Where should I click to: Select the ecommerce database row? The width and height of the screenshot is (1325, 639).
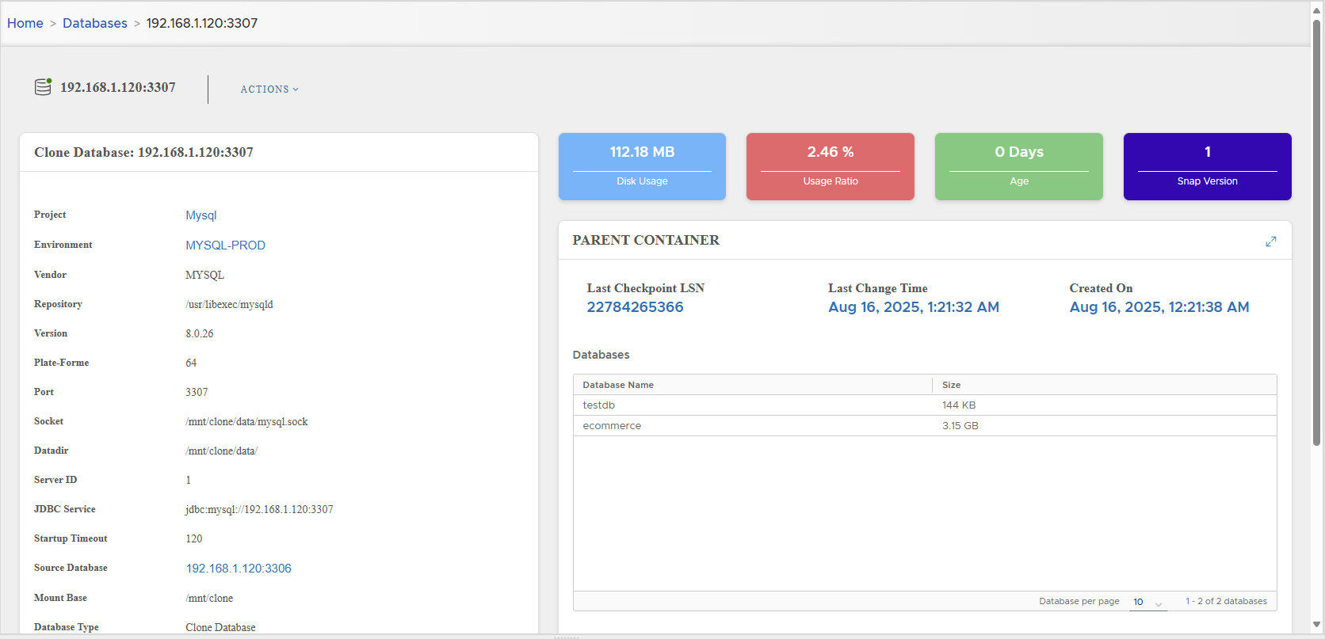612,426
